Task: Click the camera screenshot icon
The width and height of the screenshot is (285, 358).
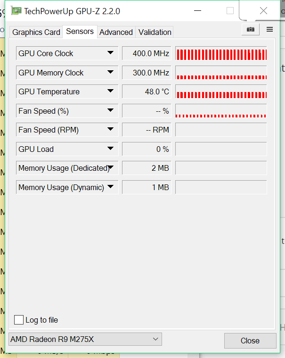Action: coord(250,29)
